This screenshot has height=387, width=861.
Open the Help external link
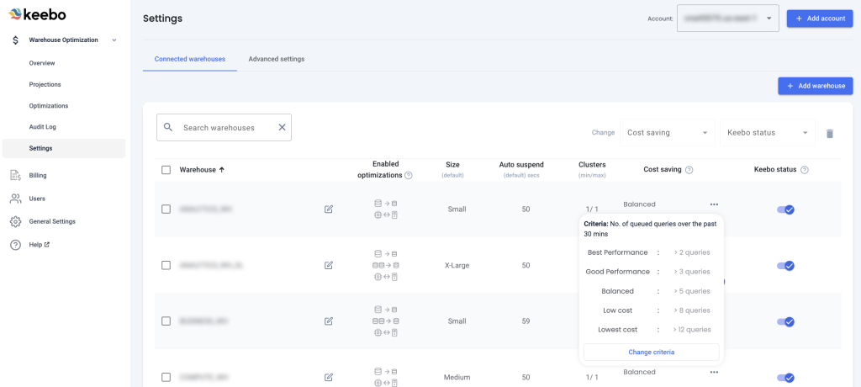(x=40, y=245)
